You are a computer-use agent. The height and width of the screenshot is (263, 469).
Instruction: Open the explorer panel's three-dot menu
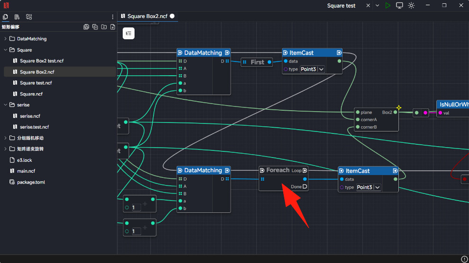click(x=112, y=17)
